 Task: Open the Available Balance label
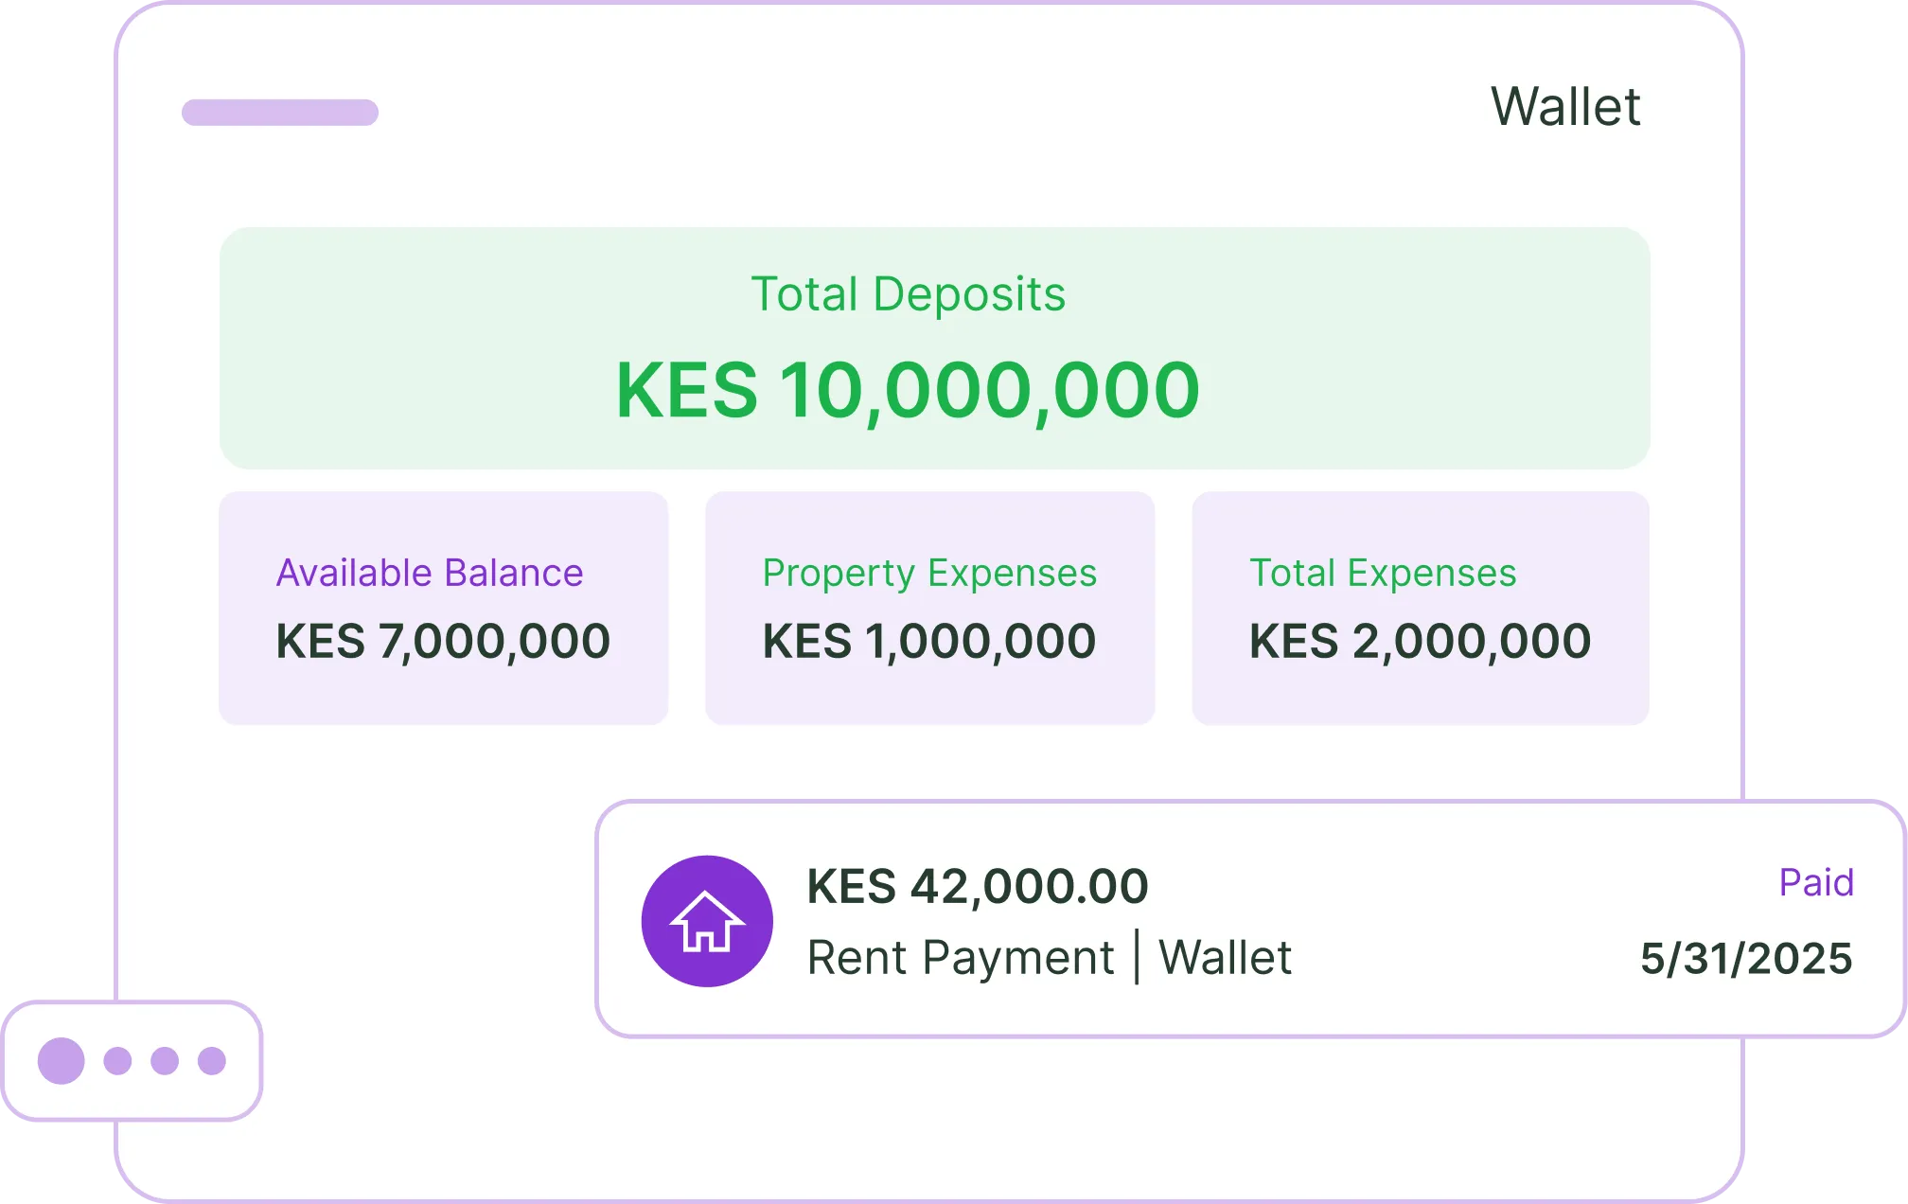(430, 574)
